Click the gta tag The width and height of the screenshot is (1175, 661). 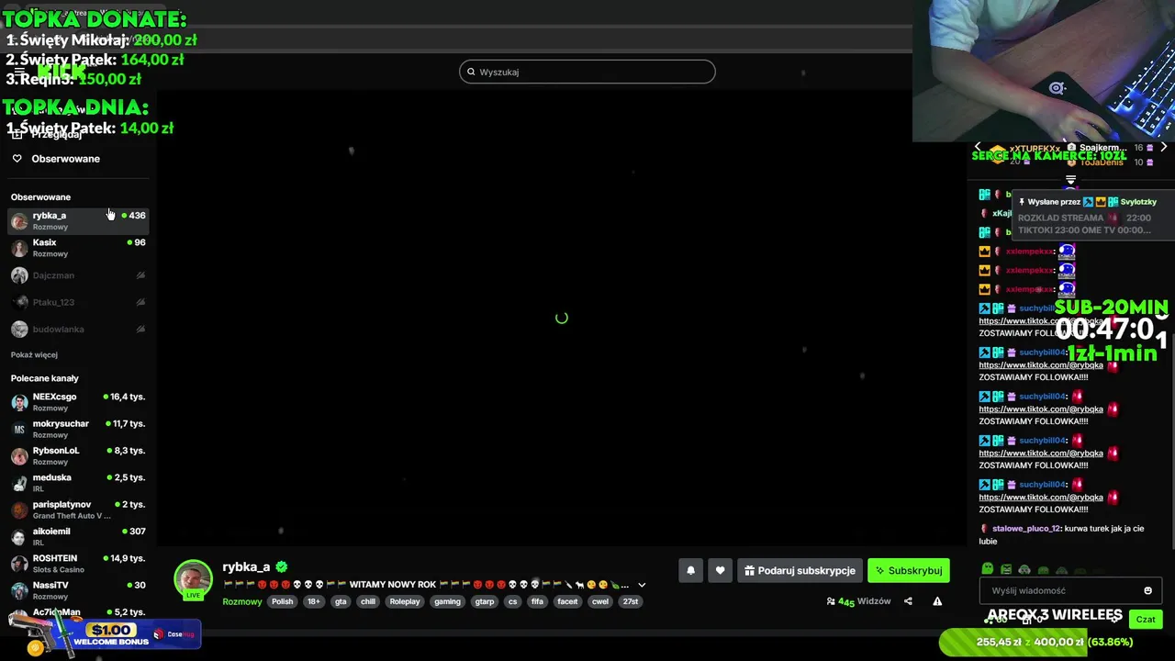pos(341,601)
